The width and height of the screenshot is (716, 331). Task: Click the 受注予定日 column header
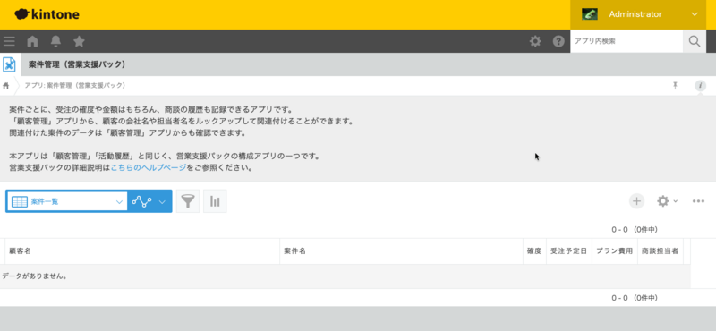(x=568, y=251)
